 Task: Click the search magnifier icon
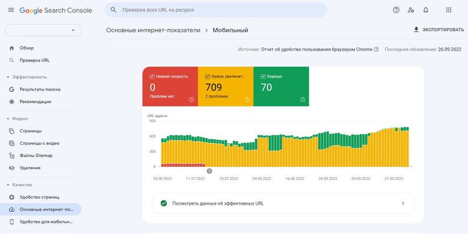point(113,10)
